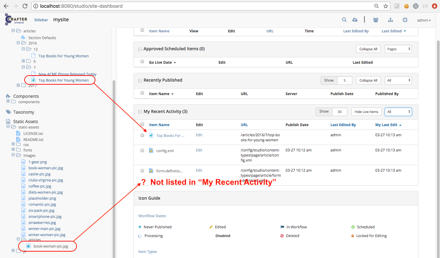Click image icon beside 1-gear.png
The height and width of the screenshot is (258, 440).
pyautogui.click(x=23, y=162)
